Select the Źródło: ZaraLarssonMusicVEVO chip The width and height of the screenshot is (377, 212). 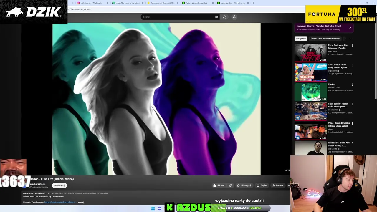click(325, 39)
